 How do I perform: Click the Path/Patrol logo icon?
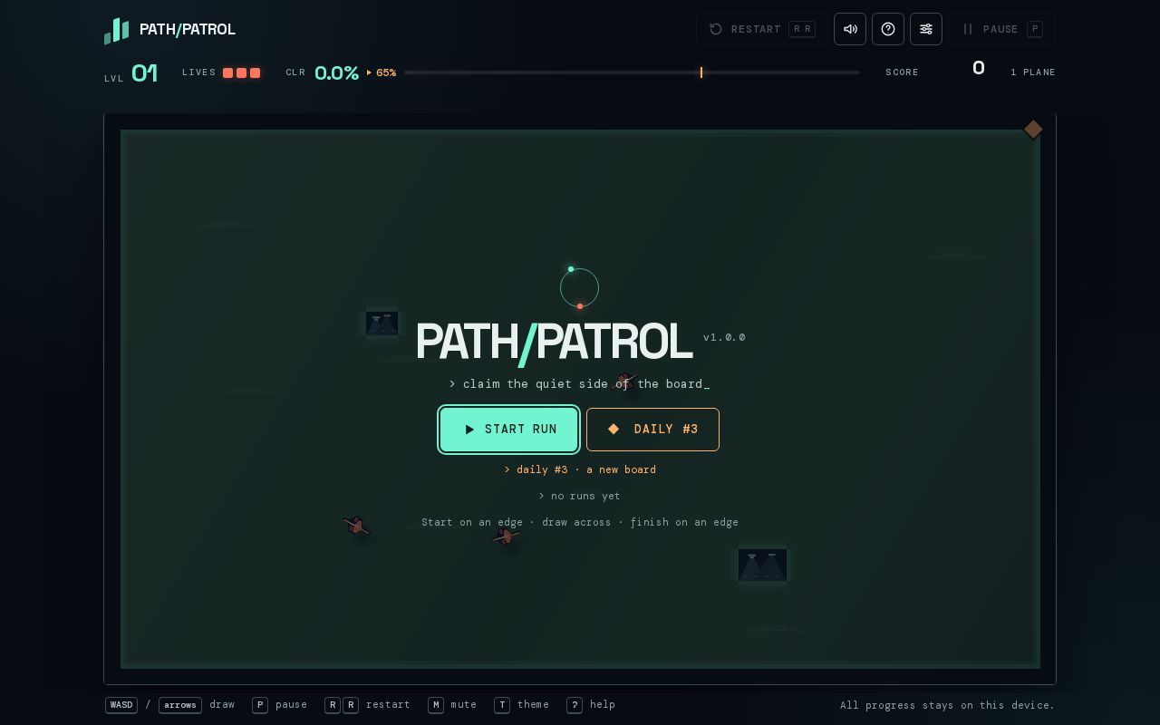click(x=117, y=30)
